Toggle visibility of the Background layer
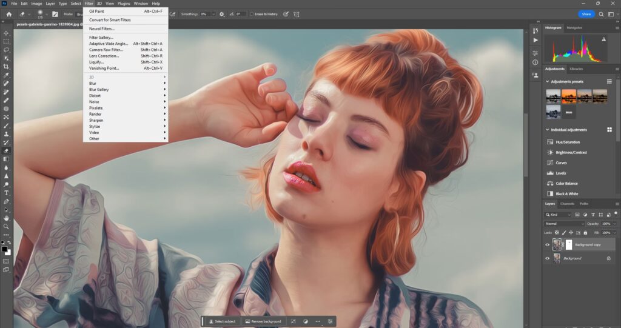Screen dimensions: 621x328 point(547,258)
